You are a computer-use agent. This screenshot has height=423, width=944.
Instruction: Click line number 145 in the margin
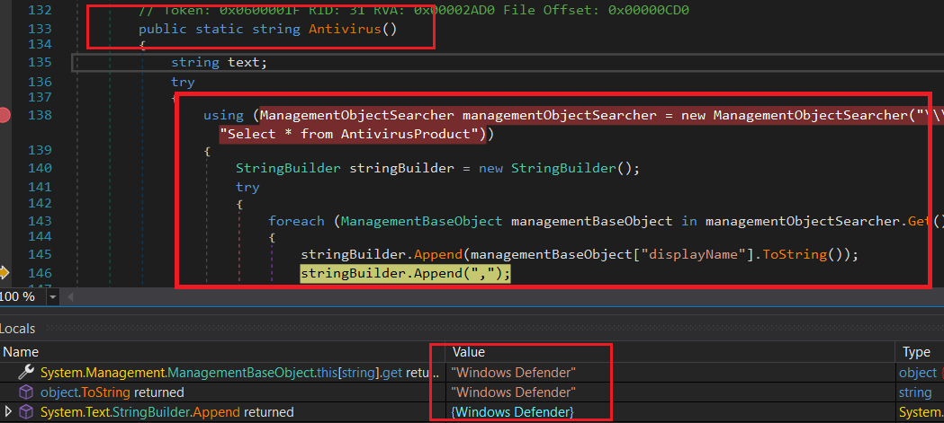(x=40, y=254)
